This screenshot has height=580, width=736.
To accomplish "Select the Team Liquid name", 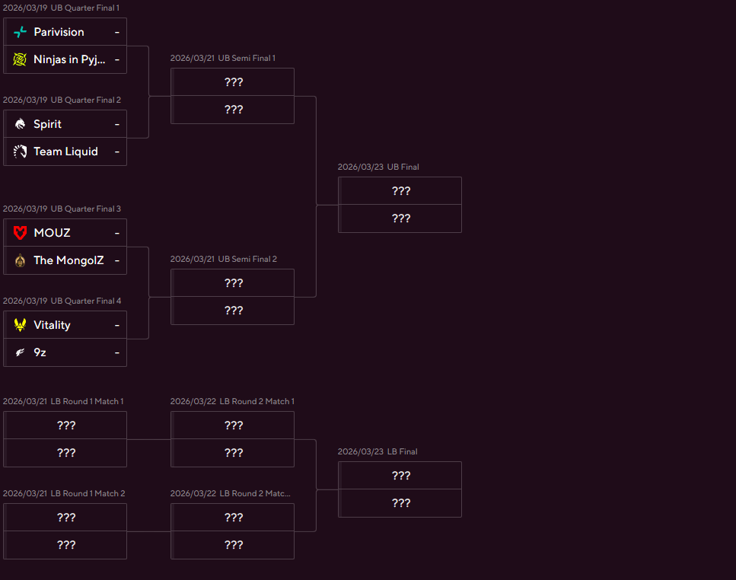I will tap(65, 151).
